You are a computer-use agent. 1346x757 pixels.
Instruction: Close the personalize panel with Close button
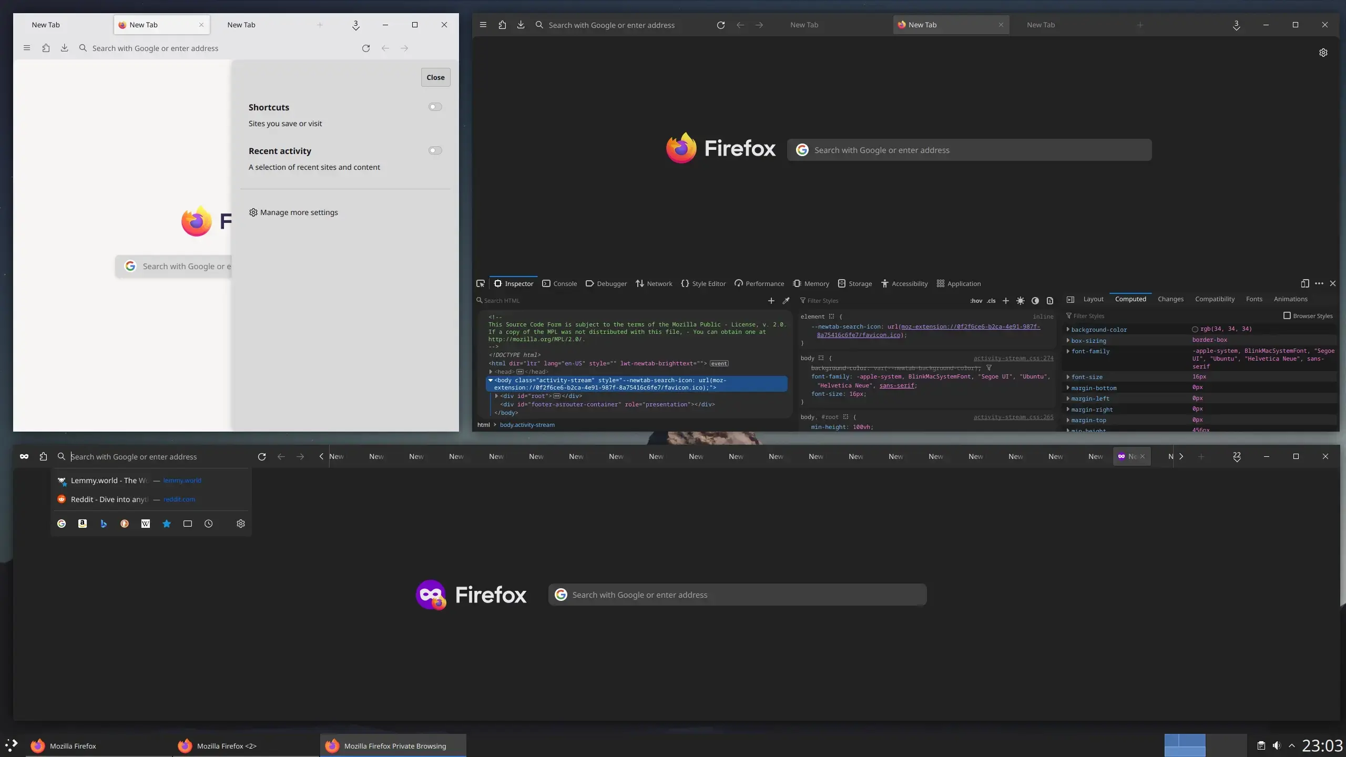(x=435, y=77)
